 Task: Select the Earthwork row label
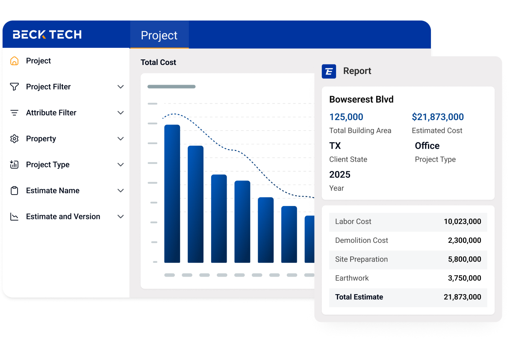point(352,278)
